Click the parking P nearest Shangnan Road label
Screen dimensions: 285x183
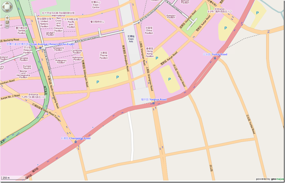point(157,58)
